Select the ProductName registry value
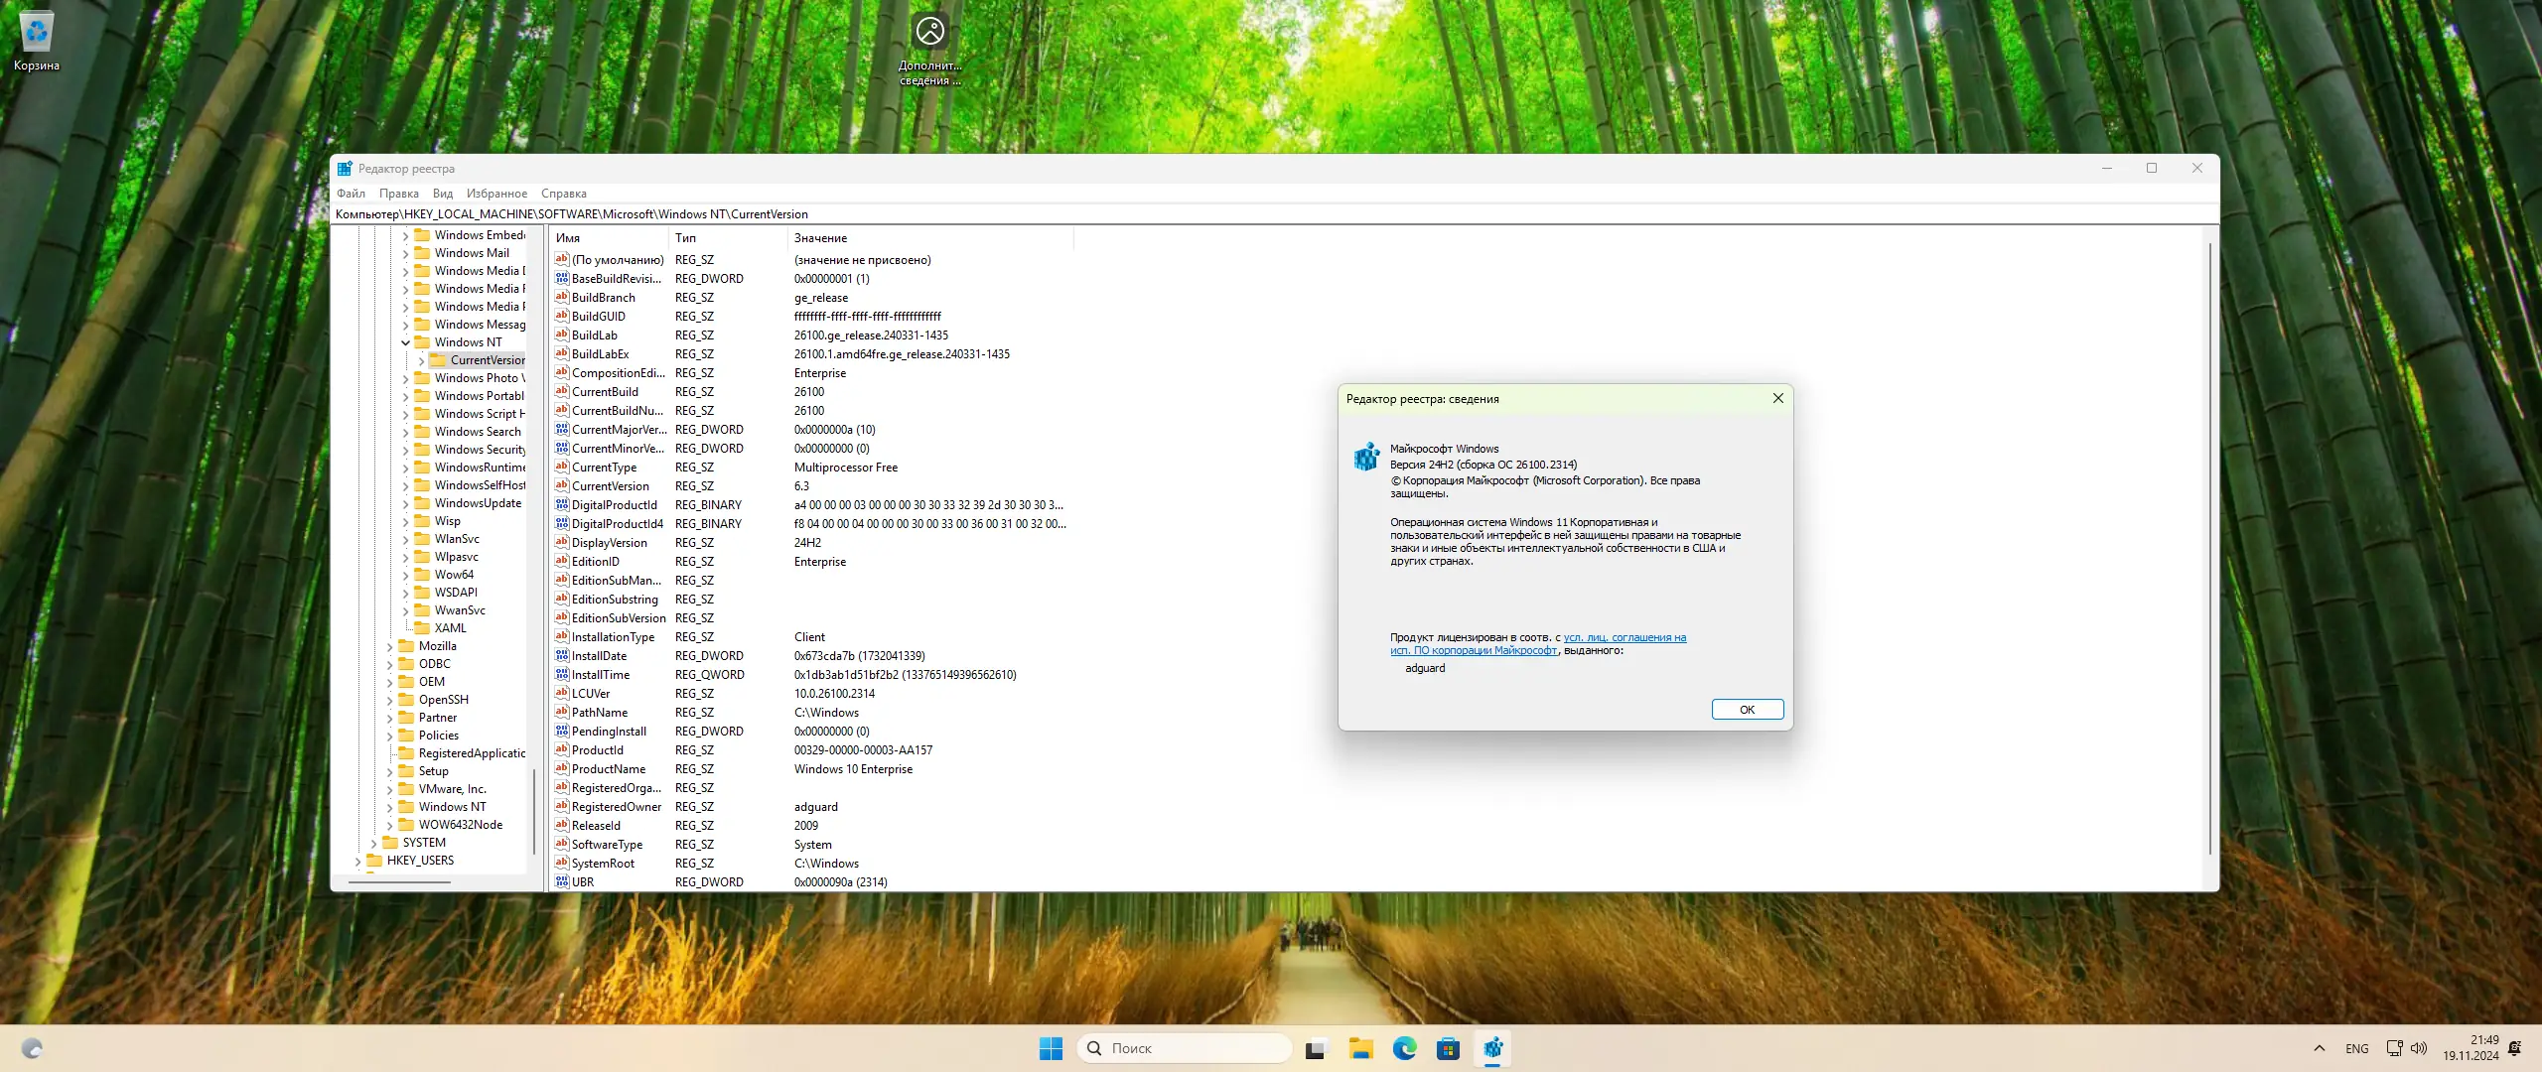This screenshot has width=2542, height=1072. [x=608, y=769]
